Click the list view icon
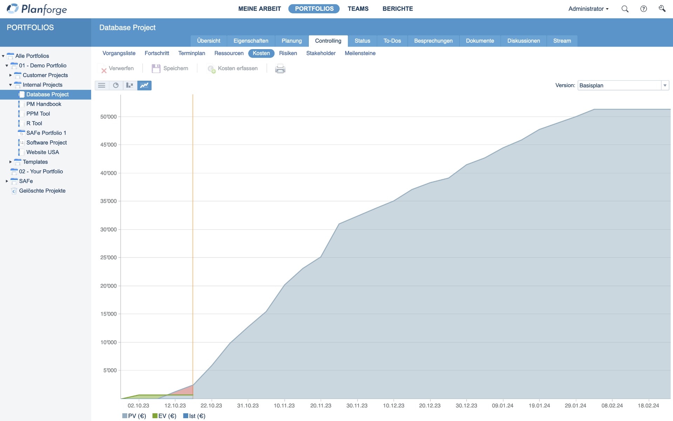673x421 pixels. pyautogui.click(x=102, y=85)
